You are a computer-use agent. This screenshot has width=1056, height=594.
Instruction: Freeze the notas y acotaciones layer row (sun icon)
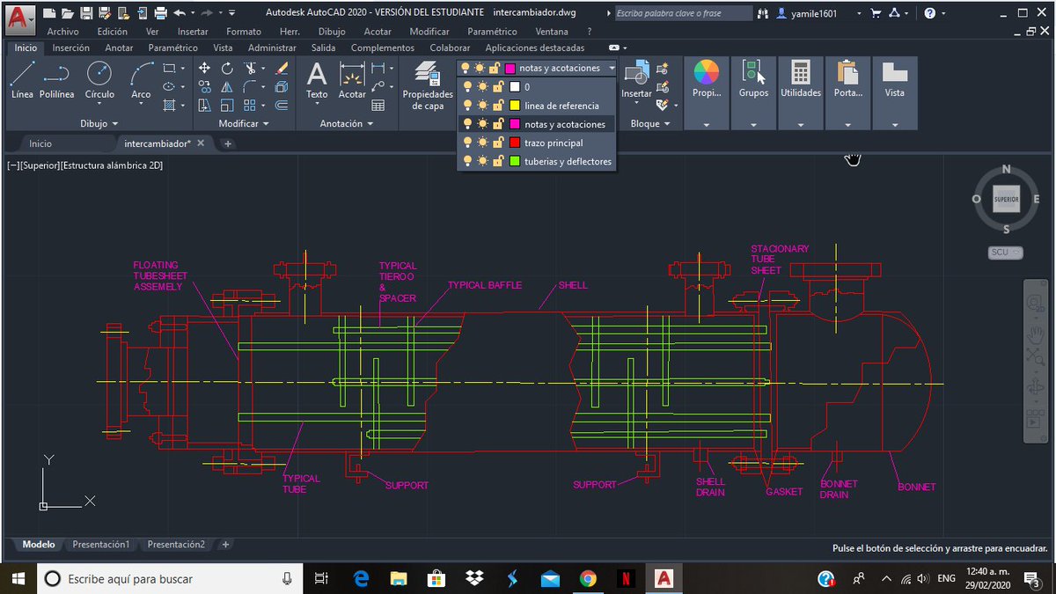(x=481, y=124)
